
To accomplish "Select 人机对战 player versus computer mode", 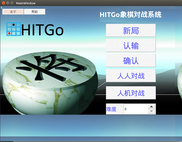I will 131,93.
